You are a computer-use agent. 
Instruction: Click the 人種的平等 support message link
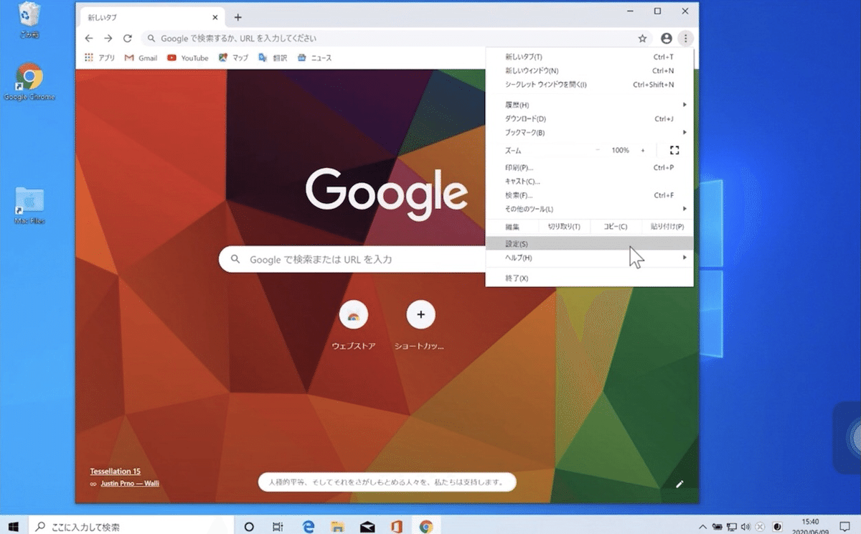click(x=387, y=482)
